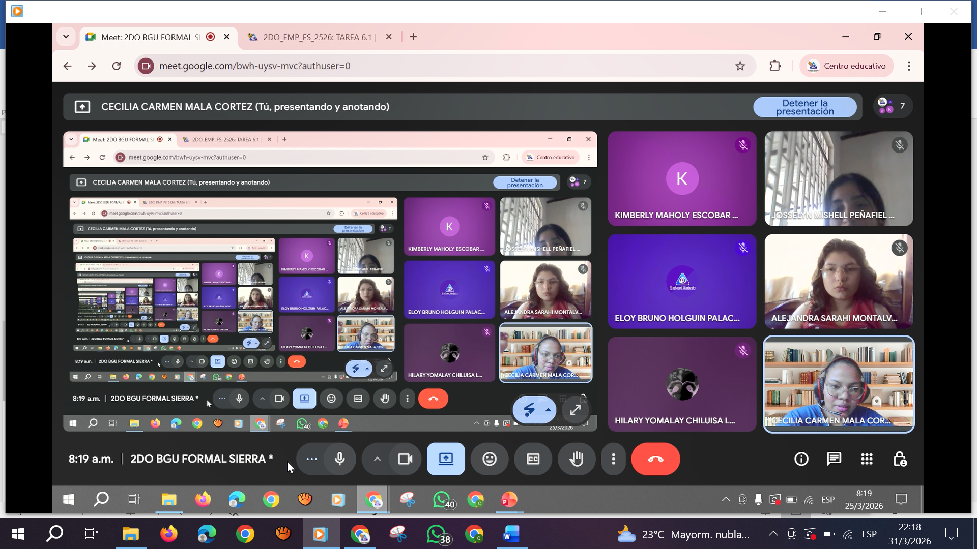
Task: Click the red hang up call button
Action: [x=655, y=459]
